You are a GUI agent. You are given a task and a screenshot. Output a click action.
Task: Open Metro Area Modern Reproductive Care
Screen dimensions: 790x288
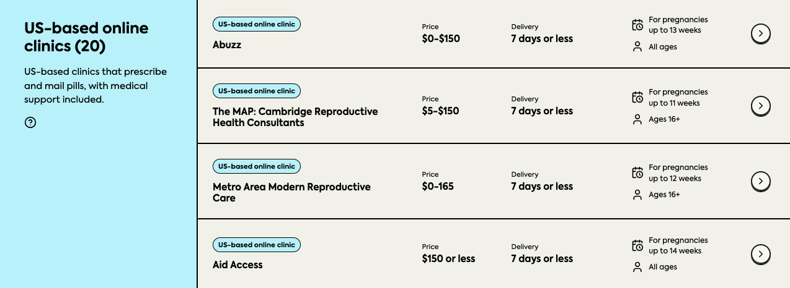click(x=291, y=193)
